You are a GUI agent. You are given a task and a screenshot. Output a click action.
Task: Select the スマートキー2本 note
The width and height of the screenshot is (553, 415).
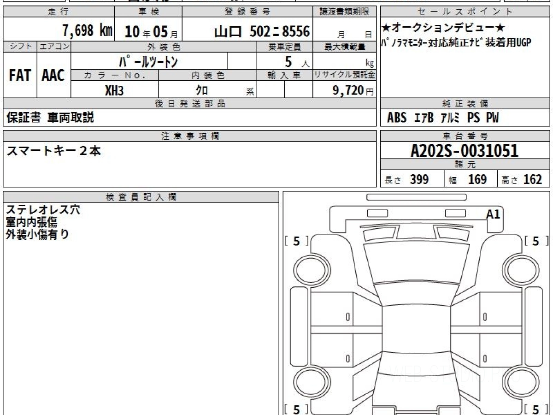53,151
